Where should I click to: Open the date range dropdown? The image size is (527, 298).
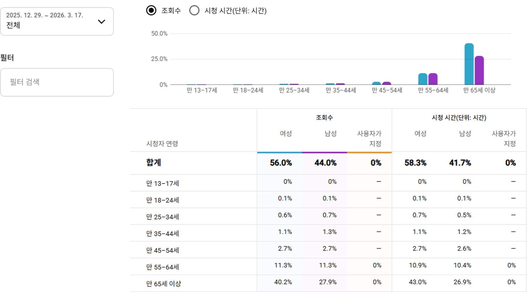(57, 21)
